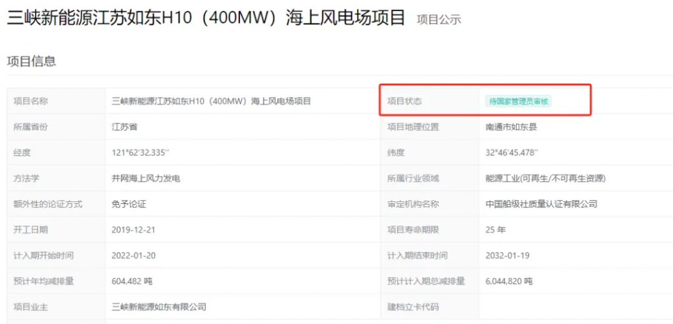This screenshot has height=324, width=673.
Task: Click the 中国船级社质量认证有限公司 validator name
Action: click(541, 204)
